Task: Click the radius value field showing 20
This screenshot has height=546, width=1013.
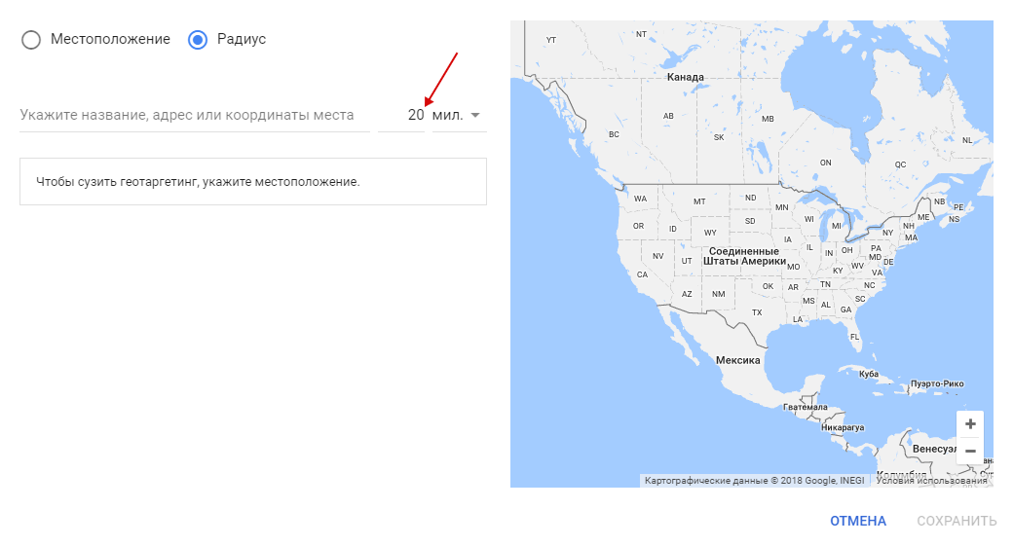Action: click(x=401, y=115)
